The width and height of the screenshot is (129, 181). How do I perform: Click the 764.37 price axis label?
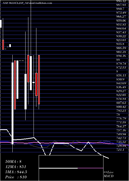point(121,126)
